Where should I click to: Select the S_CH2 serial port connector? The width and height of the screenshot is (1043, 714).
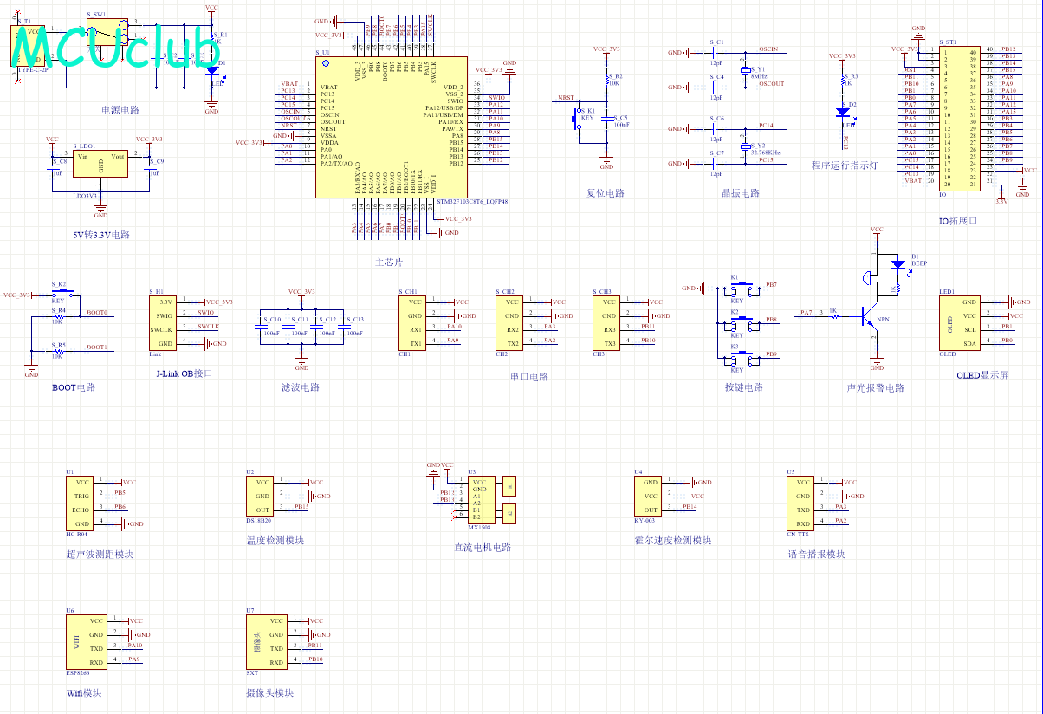pyautogui.click(x=511, y=322)
